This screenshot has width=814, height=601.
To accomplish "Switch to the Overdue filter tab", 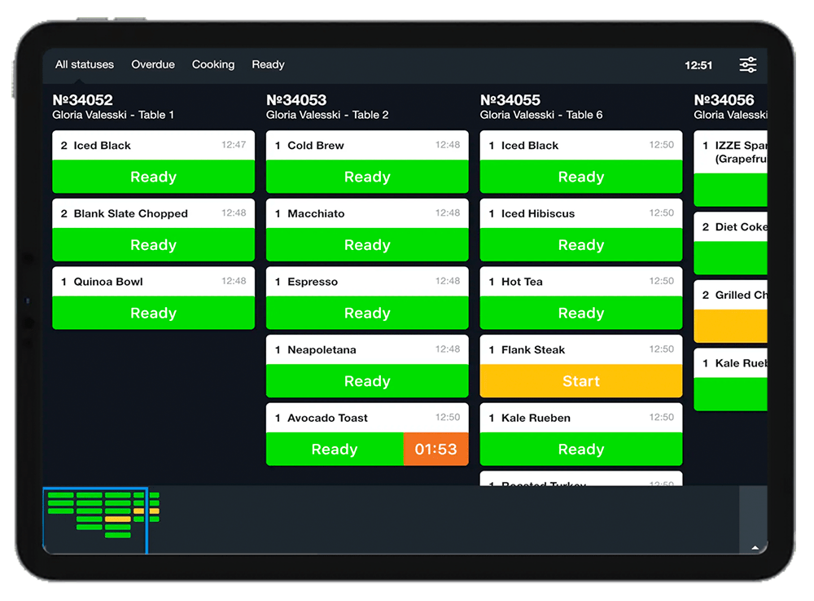I will point(153,64).
